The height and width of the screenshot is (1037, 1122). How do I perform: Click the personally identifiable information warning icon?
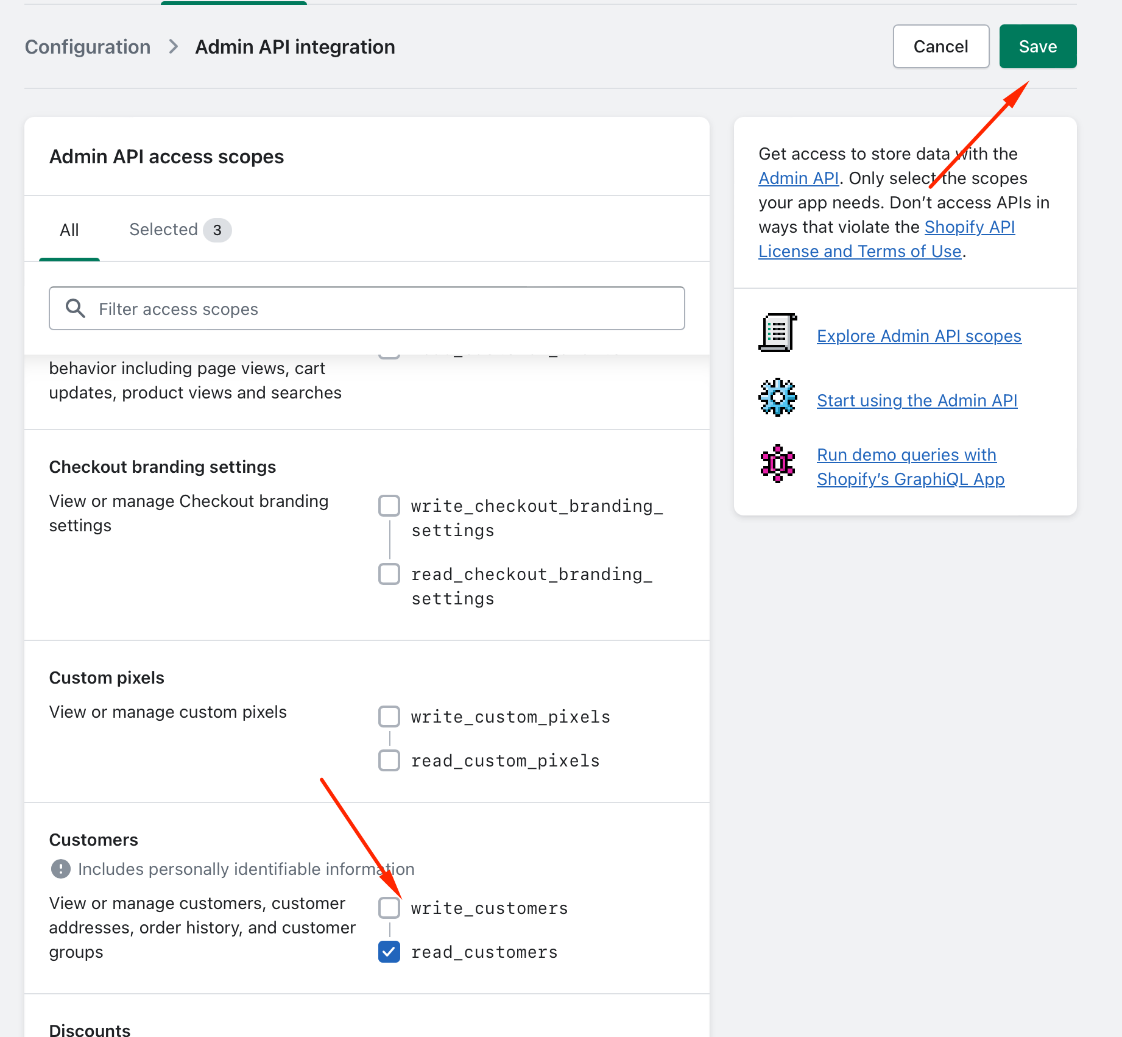pos(60,869)
